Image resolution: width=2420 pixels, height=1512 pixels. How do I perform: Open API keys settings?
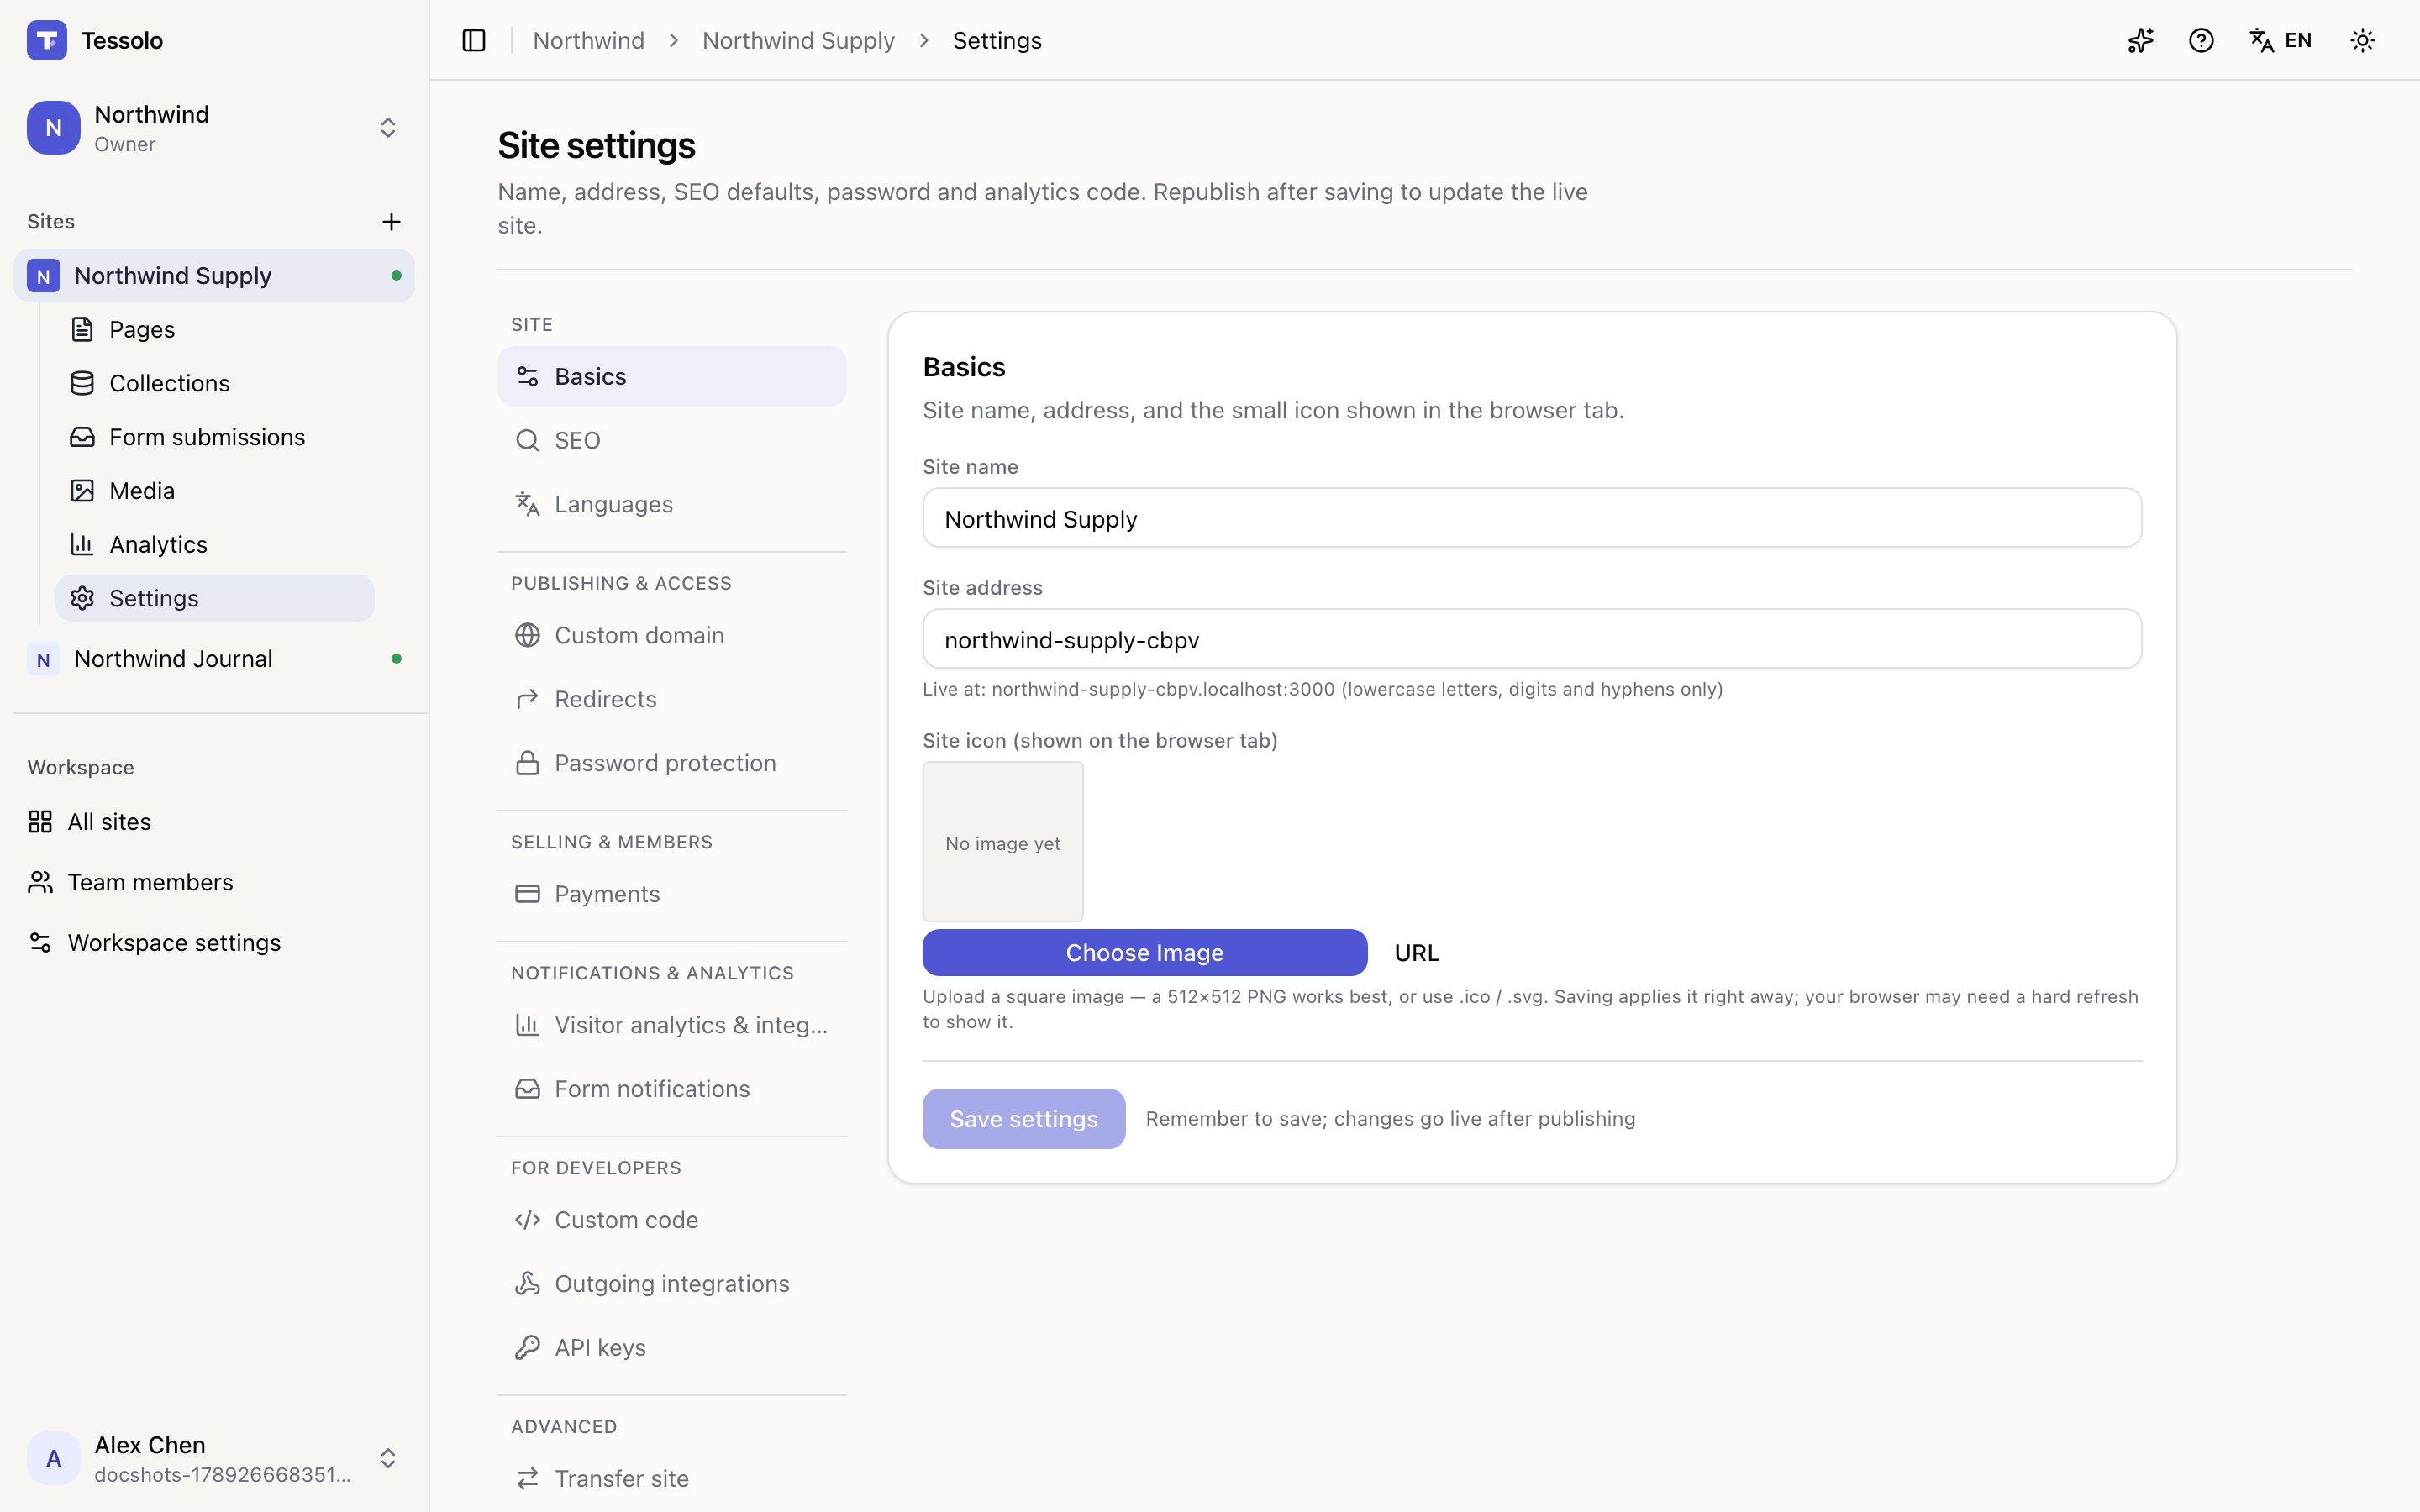click(x=672, y=1348)
